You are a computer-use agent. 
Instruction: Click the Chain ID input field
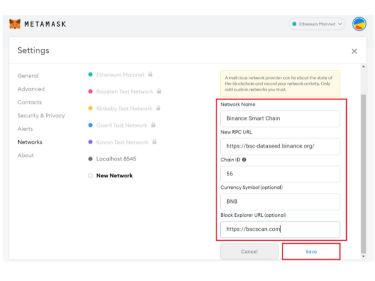[280, 174]
